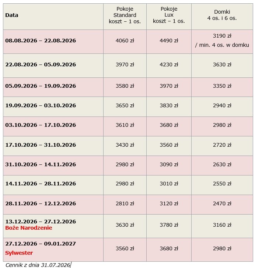Image resolution: width=255 pixels, height=268 pixels.
Task: Select the Pokoje Lux column header
Action: coord(169,15)
